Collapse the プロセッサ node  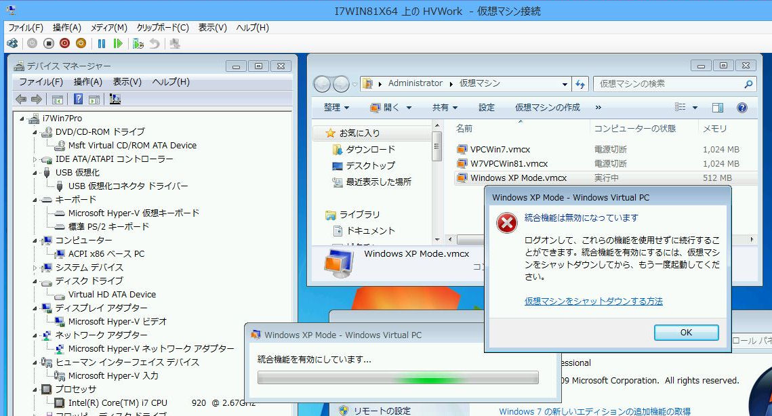coord(35,390)
